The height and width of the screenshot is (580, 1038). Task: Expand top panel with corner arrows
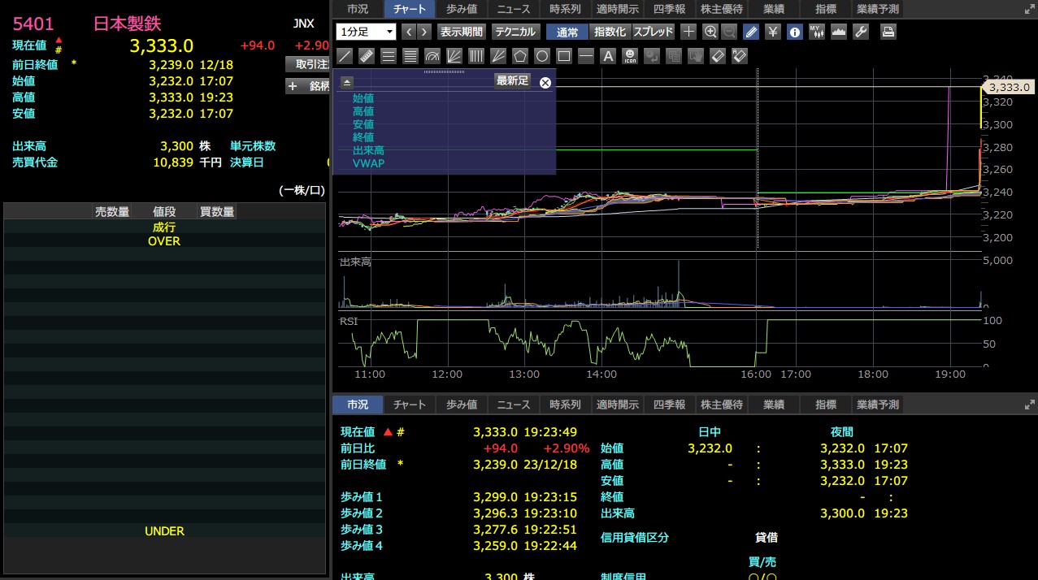pos(1029,9)
